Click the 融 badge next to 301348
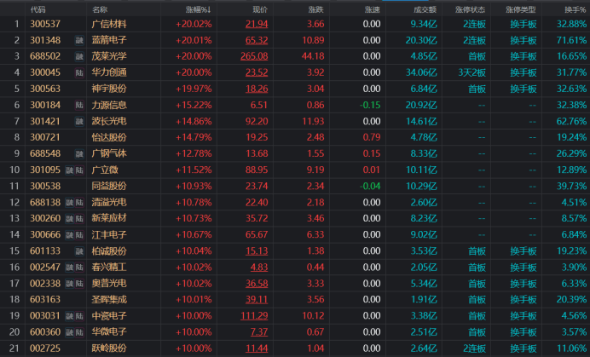Image resolution: width=590 pixels, height=357 pixels. click(79, 39)
